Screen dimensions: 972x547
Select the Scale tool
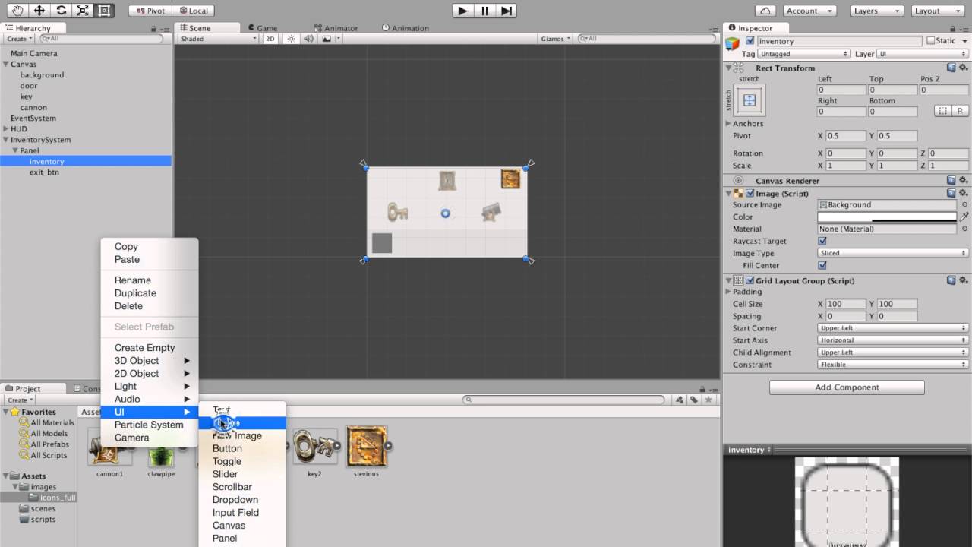point(83,11)
